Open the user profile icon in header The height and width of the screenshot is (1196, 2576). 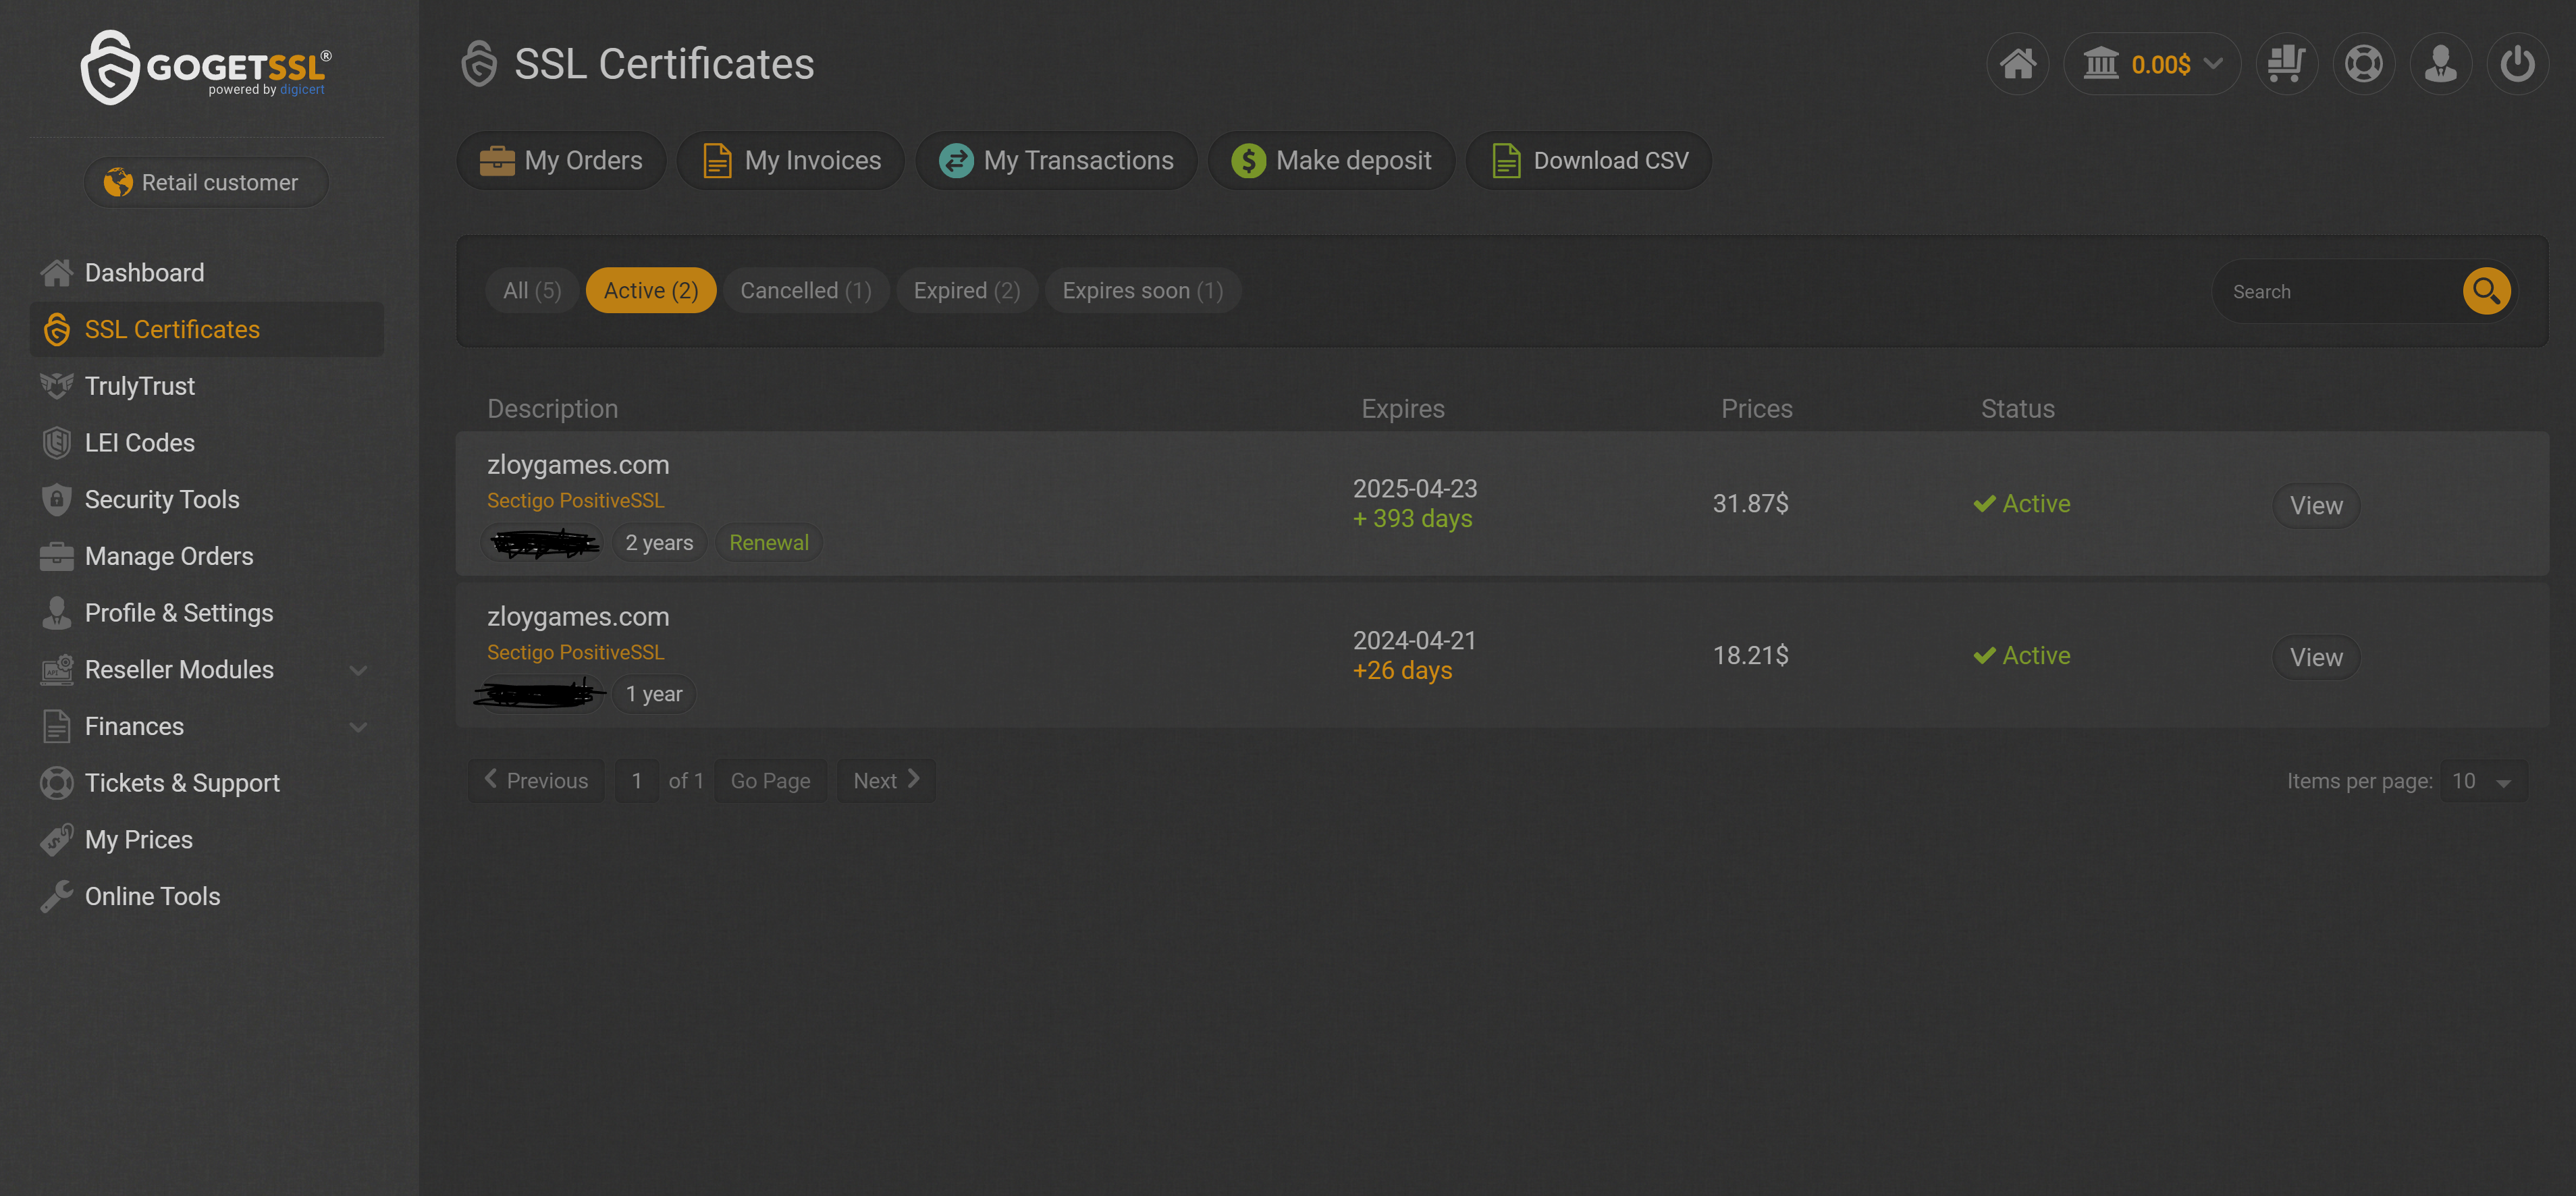point(2440,64)
